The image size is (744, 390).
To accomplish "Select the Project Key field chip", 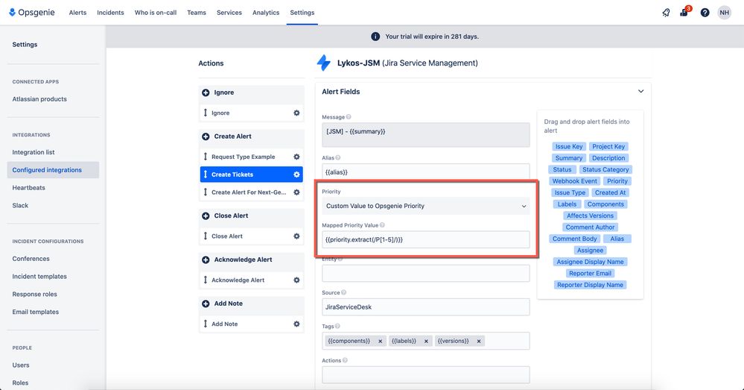I will [x=608, y=147].
